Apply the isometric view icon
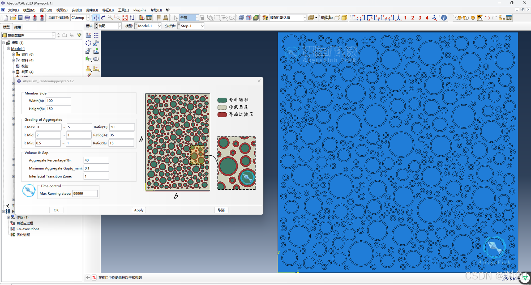This screenshot has width=531, height=285. [x=398, y=18]
